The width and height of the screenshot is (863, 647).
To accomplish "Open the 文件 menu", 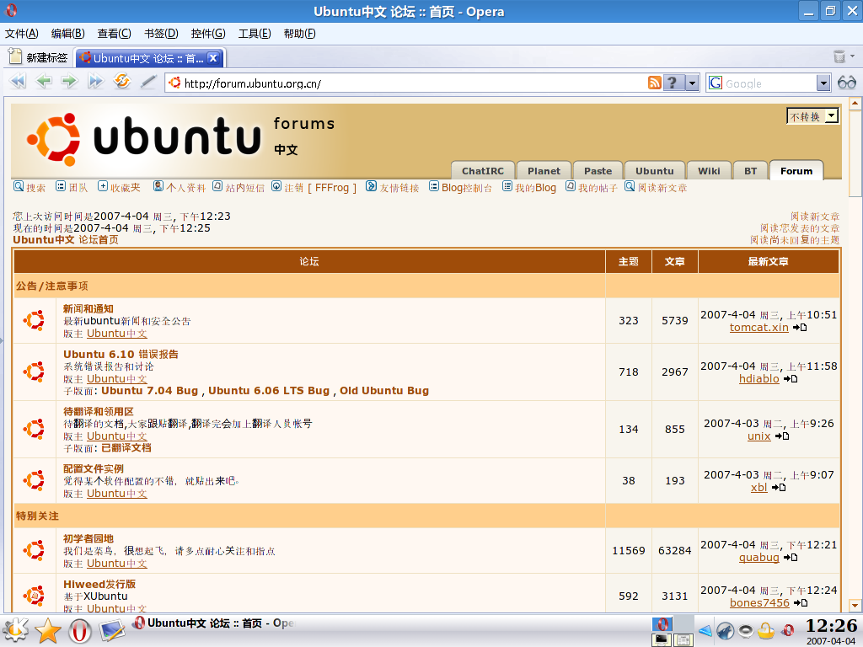I will (21, 34).
